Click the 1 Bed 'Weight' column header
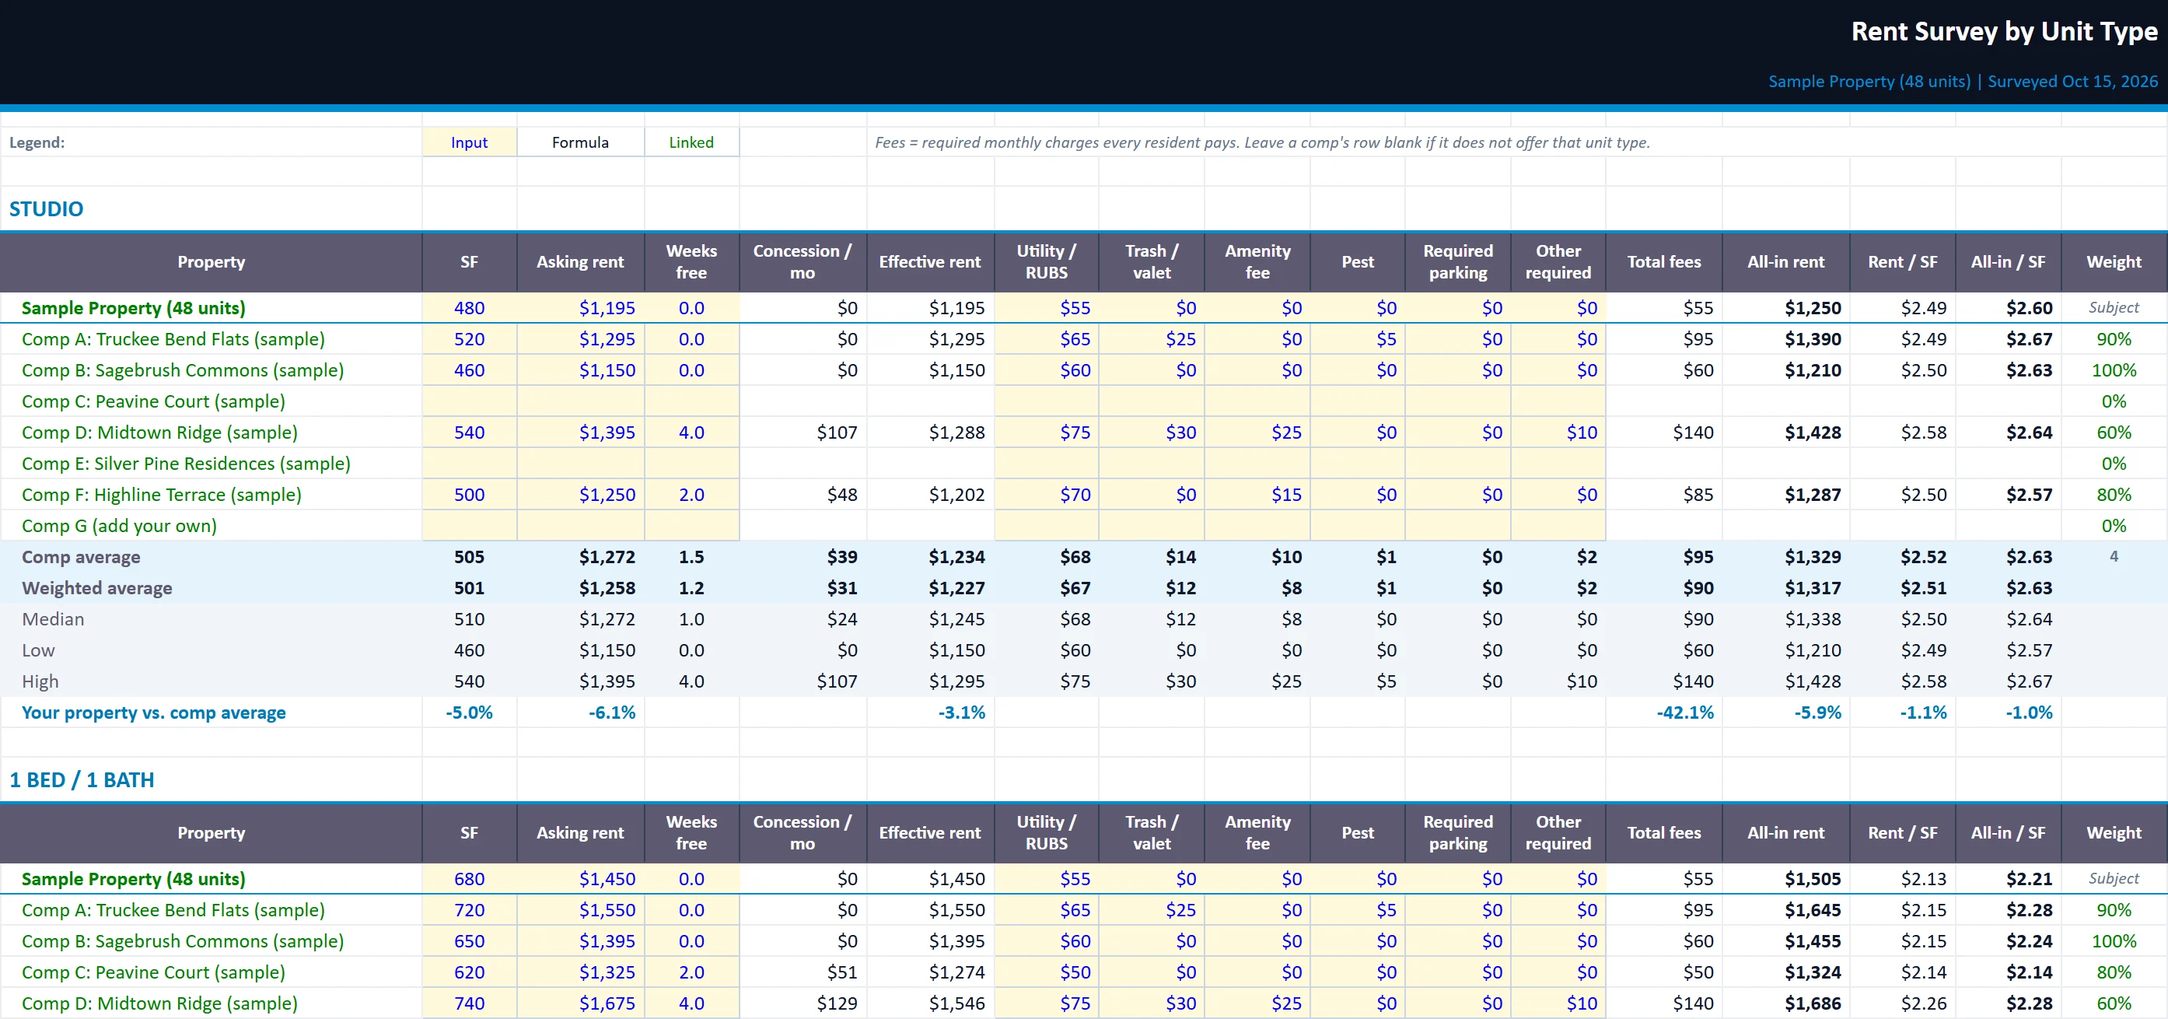The width and height of the screenshot is (2168, 1019). 2114,833
